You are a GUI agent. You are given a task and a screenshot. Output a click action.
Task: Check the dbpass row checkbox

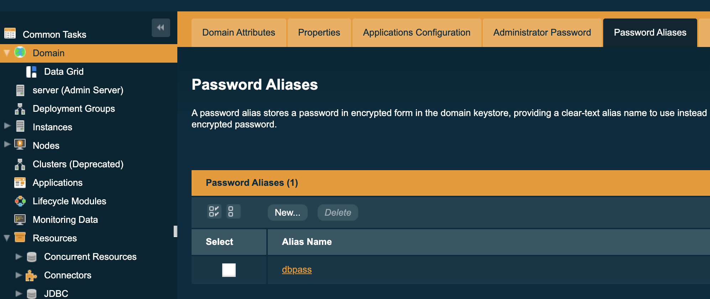point(229,270)
